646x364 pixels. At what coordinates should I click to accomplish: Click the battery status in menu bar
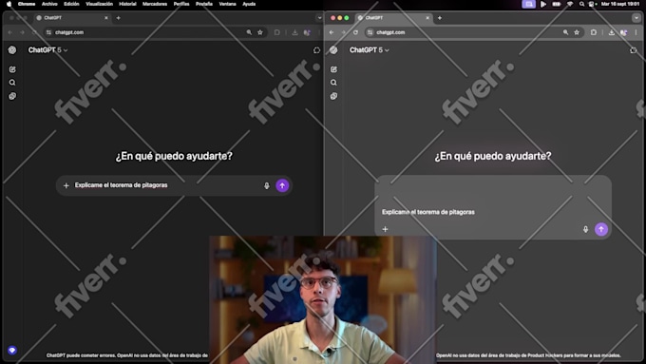click(556, 4)
